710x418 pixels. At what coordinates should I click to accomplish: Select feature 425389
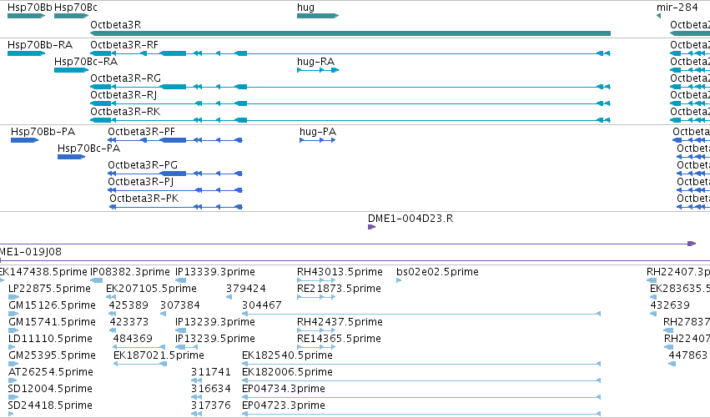tap(128, 305)
